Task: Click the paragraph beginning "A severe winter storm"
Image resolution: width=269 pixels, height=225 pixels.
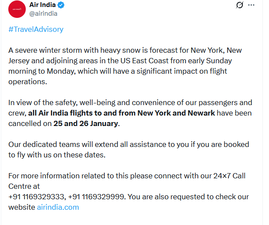Action: (125, 66)
